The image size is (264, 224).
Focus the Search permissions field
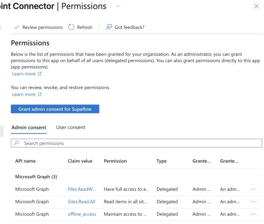click(136, 143)
